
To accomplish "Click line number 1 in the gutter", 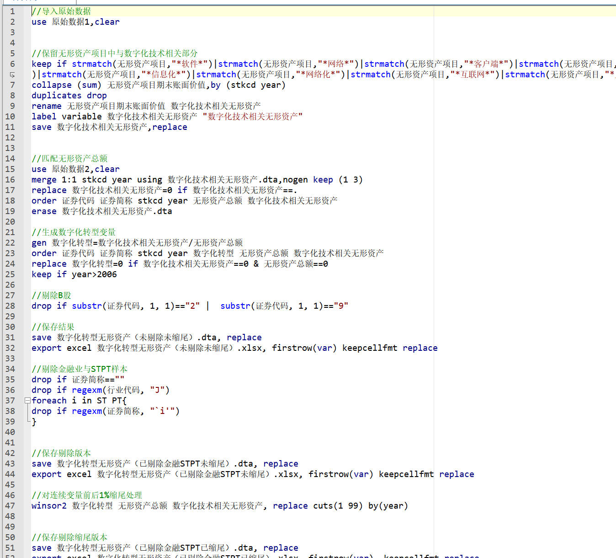I will [12, 11].
